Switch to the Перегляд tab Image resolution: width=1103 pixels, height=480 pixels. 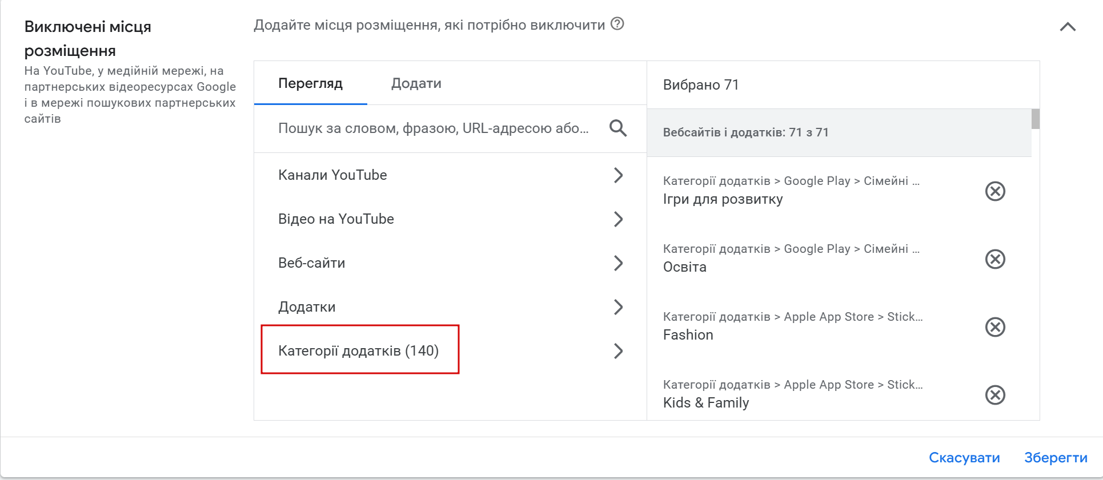coord(310,83)
